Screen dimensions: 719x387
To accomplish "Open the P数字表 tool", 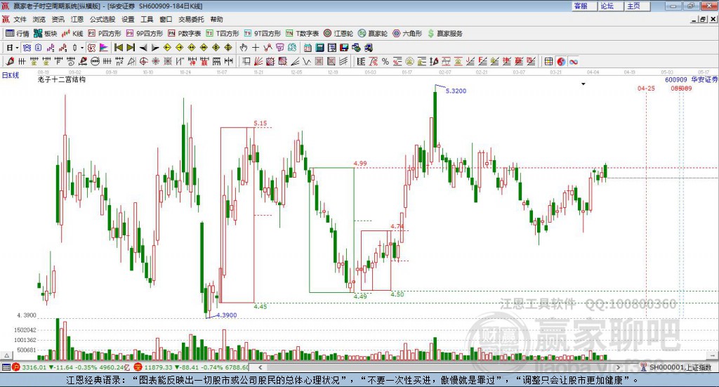I will coord(185,34).
